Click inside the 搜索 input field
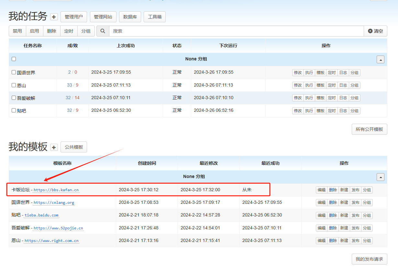The height and width of the screenshot is (273, 398). pyautogui.click(x=236, y=31)
